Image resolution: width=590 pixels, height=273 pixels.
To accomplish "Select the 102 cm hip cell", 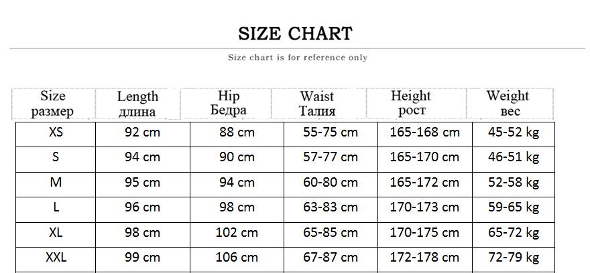I will [237, 233].
